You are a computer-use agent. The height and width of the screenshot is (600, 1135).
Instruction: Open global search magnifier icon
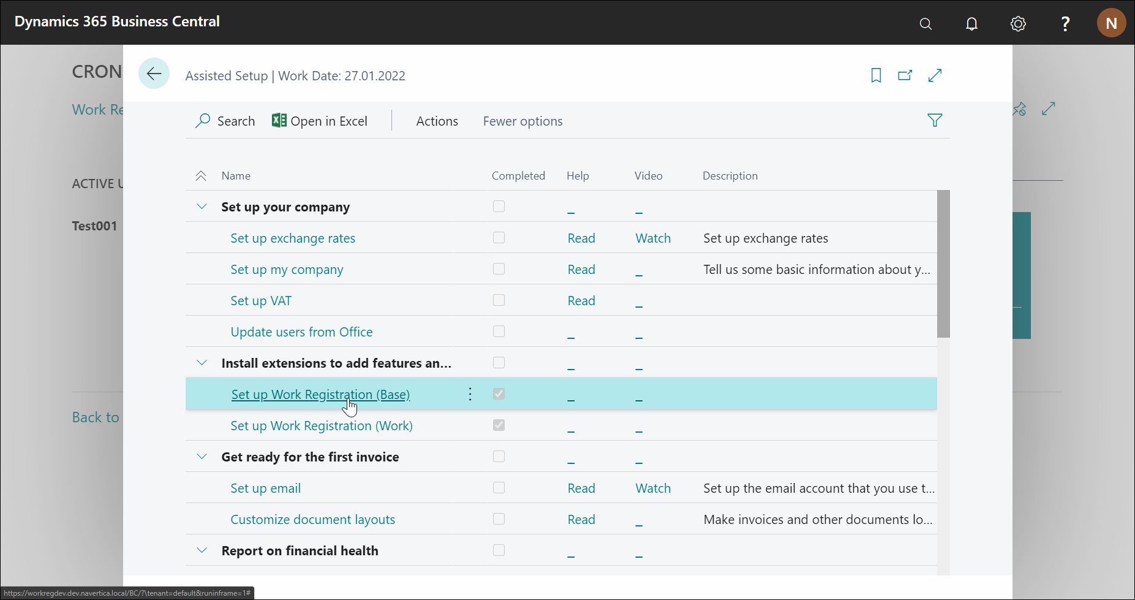click(x=926, y=24)
